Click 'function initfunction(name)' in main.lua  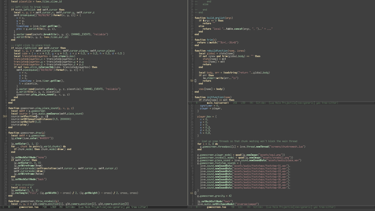[213, 97]
